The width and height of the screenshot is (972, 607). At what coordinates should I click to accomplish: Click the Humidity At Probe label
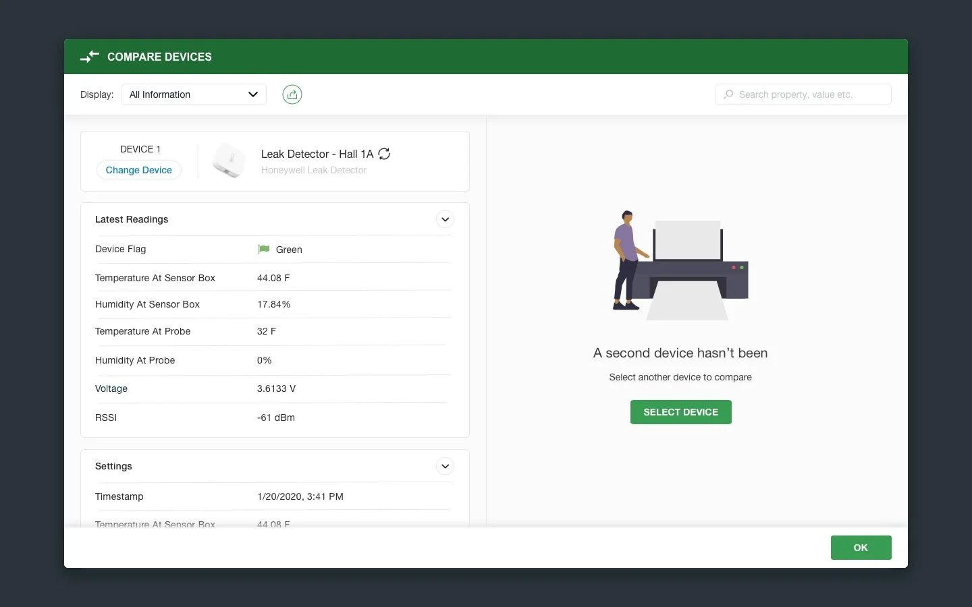(x=135, y=360)
